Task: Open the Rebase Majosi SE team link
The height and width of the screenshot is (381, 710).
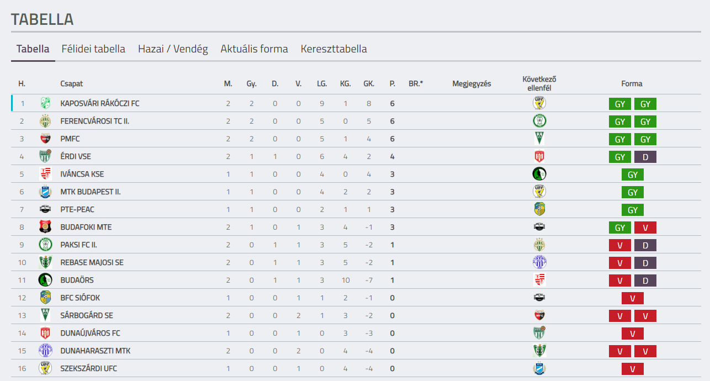Action: [x=92, y=262]
